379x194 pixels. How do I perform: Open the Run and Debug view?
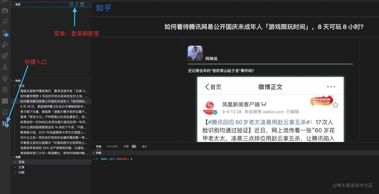(5, 45)
